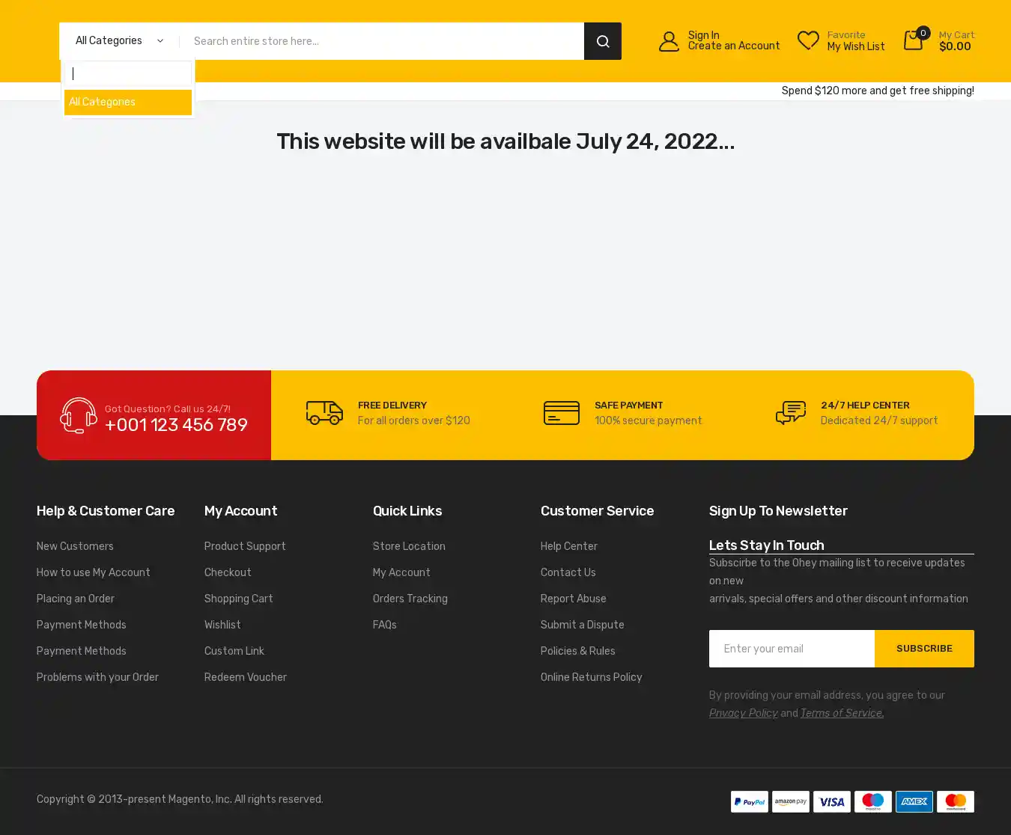Viewport: 1011px width, 835px height.
Task: Collapse the All Categories dropdown
Action: [119, 41]
